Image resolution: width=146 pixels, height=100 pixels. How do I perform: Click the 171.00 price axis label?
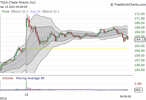[x=139, y=18]
